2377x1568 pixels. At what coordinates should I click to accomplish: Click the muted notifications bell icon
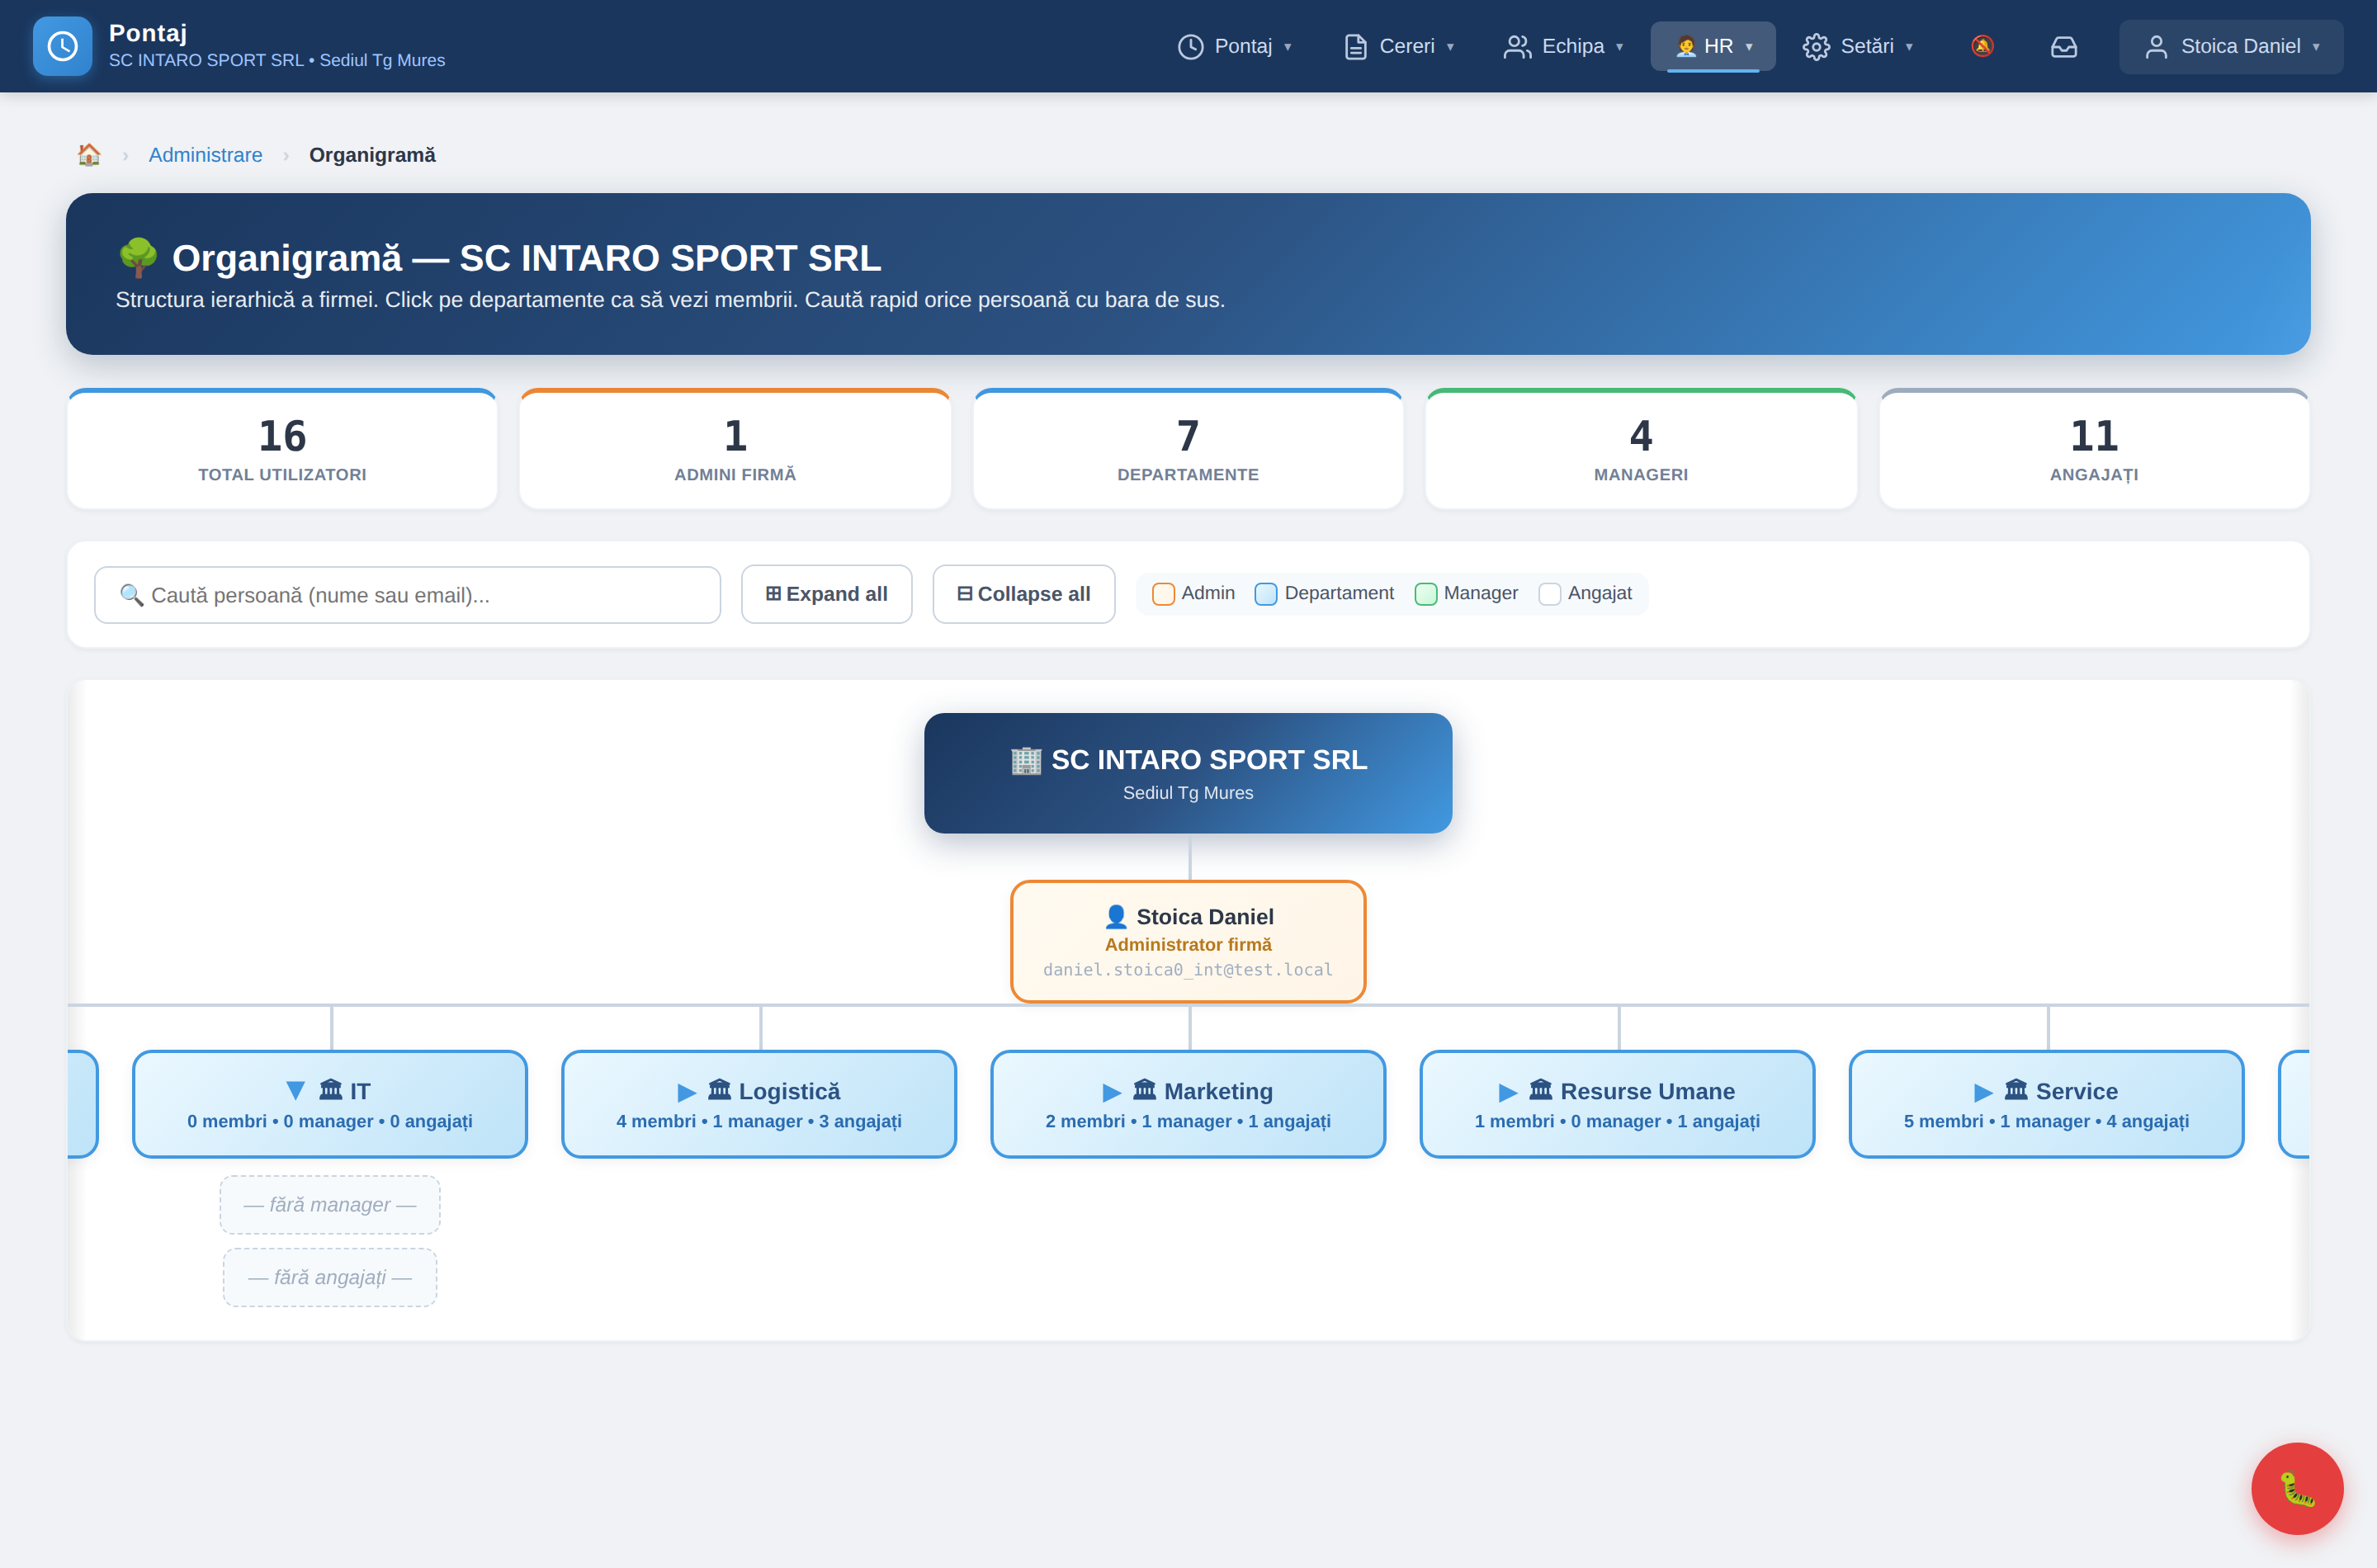point(1982,46)
